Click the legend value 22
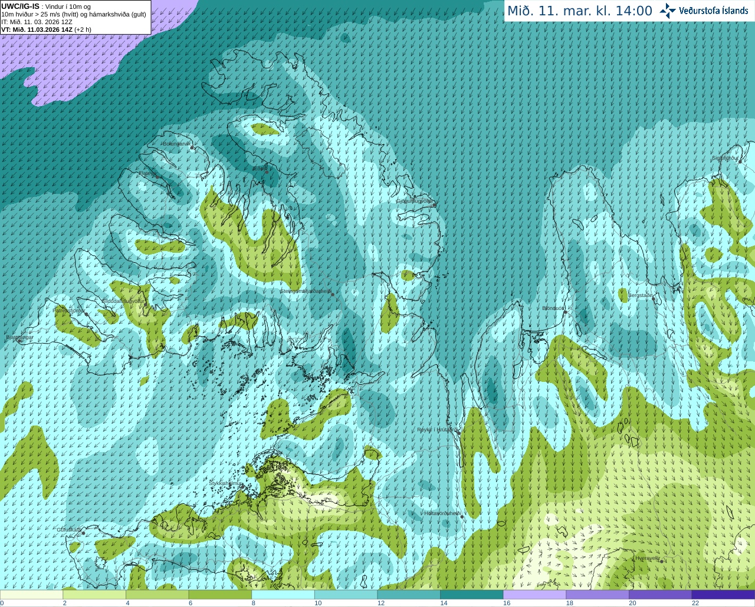The height and width of the screenshot is (607, 755). (695, 603)
